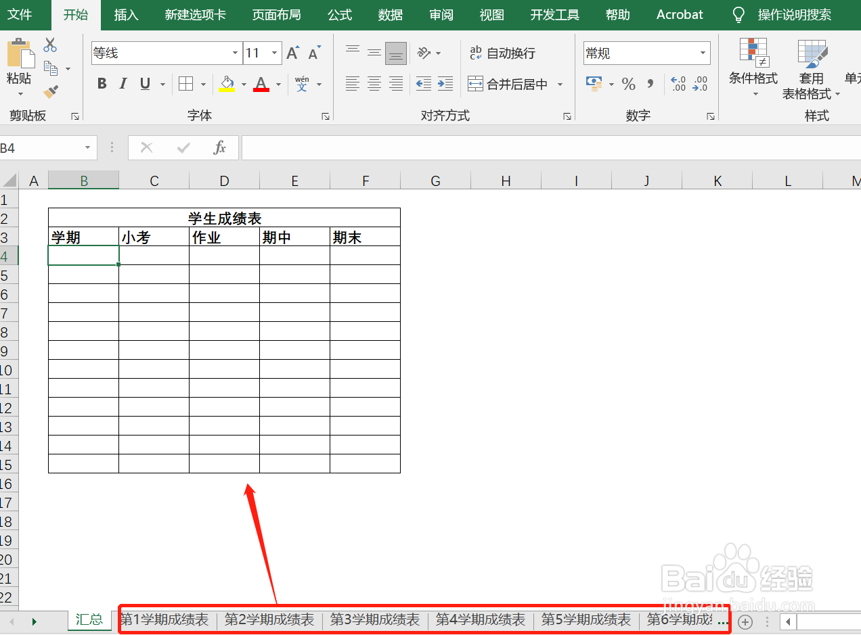The height and width of the screenshot is (635, 861).
Task: Toggle bold formatting
Action: 102,84
